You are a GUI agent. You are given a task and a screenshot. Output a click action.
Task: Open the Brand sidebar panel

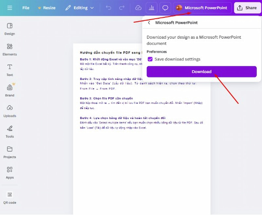pos(10,90)
